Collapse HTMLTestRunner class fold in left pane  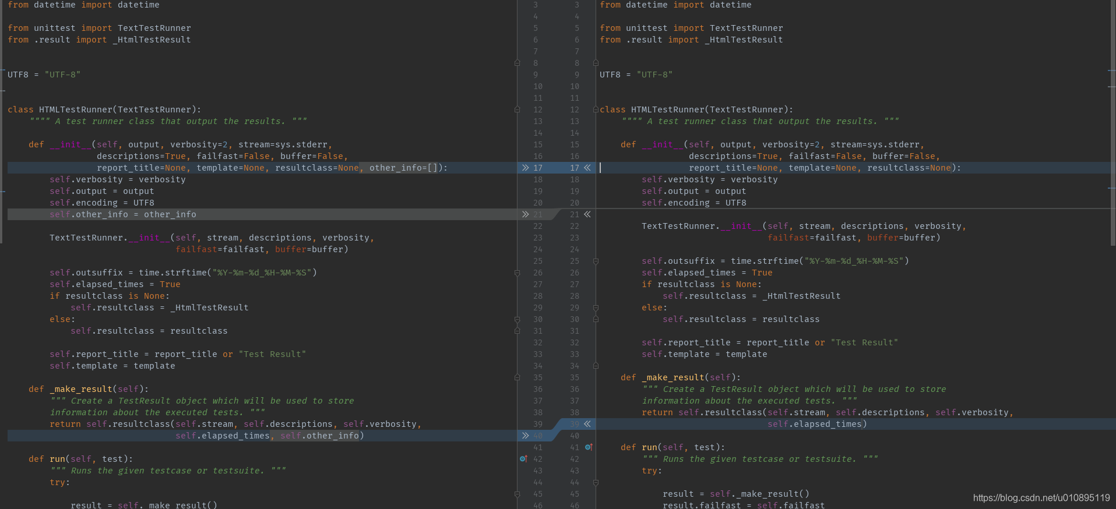tap(517, 109)
